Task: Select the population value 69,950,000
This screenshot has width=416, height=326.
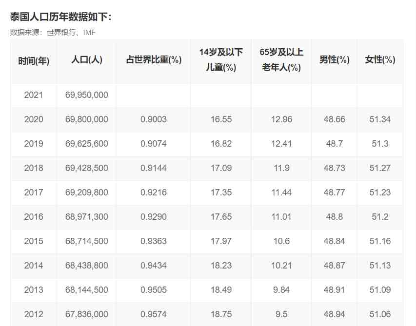Action: coord(86,95)
